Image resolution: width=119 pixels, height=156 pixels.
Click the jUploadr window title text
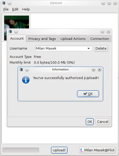[x=56, y=3]
